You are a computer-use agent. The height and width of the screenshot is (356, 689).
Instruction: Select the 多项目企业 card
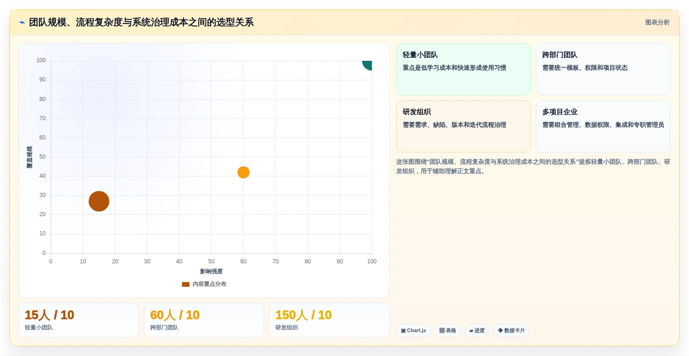tap(603, 126)
